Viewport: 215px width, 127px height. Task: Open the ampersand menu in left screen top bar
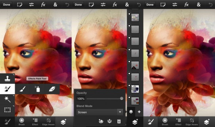click(x=55, y=4)
